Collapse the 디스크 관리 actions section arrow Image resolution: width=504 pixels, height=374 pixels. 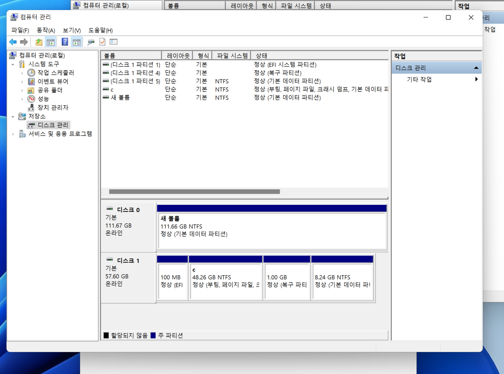tap(476, 68)
